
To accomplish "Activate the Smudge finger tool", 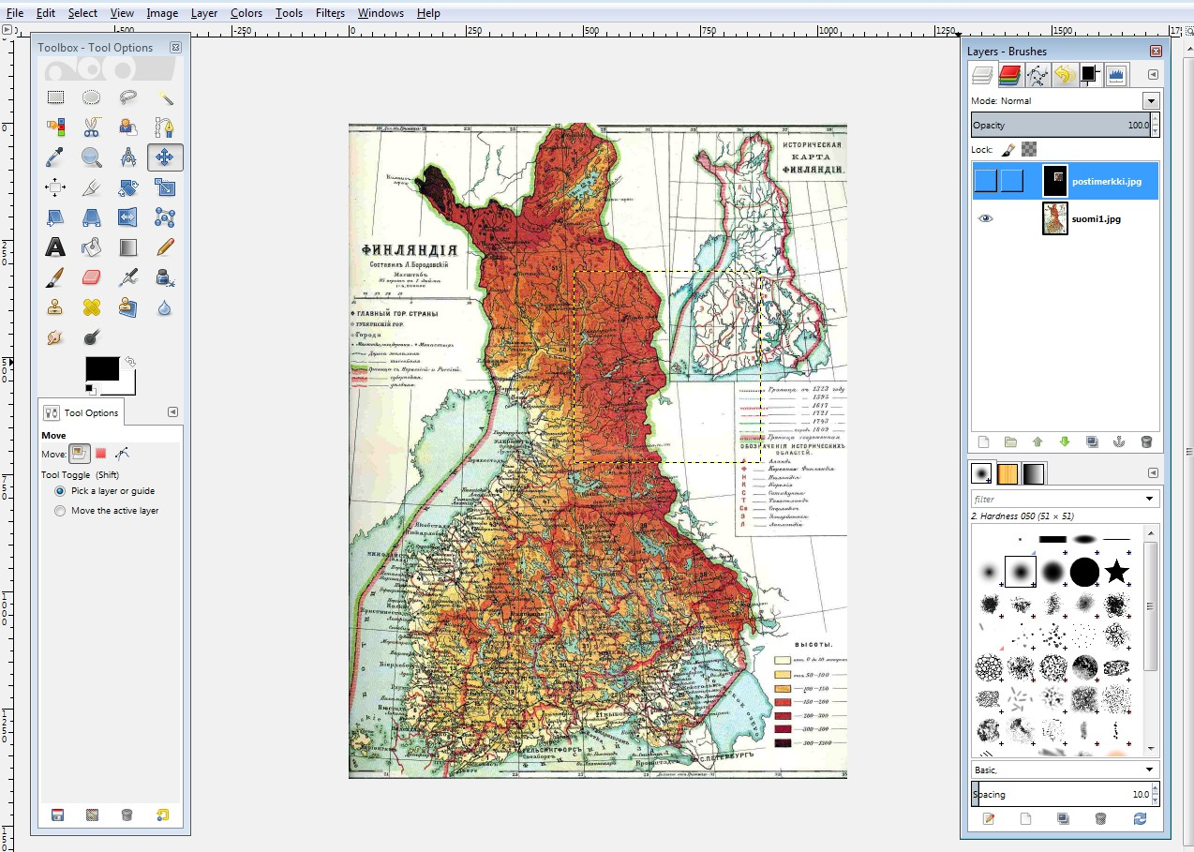I will (x=55, y=336).
